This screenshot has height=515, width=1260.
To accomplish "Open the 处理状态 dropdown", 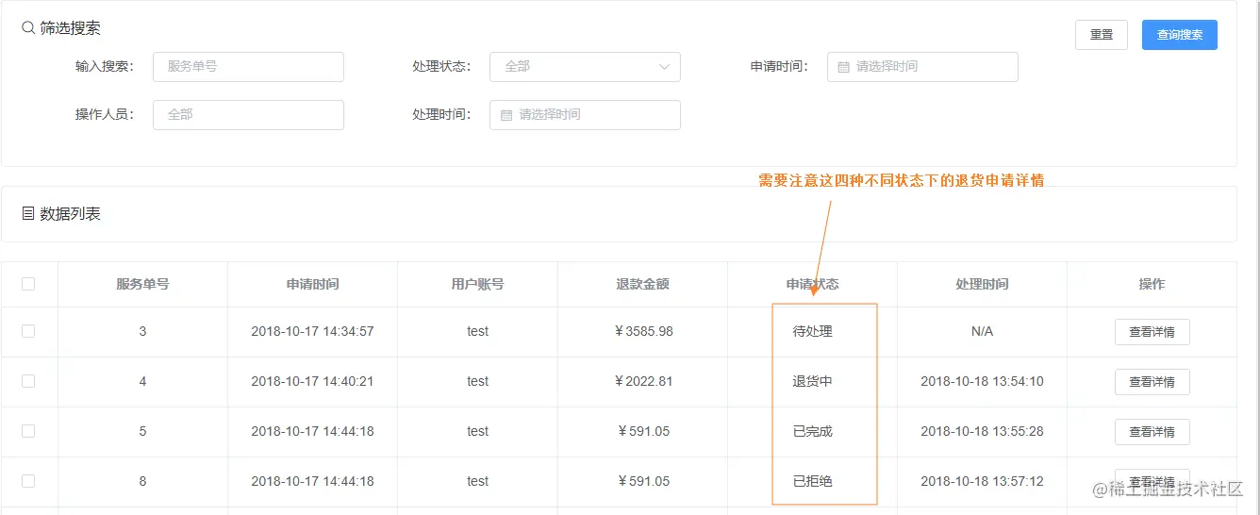I will [585, 67].
